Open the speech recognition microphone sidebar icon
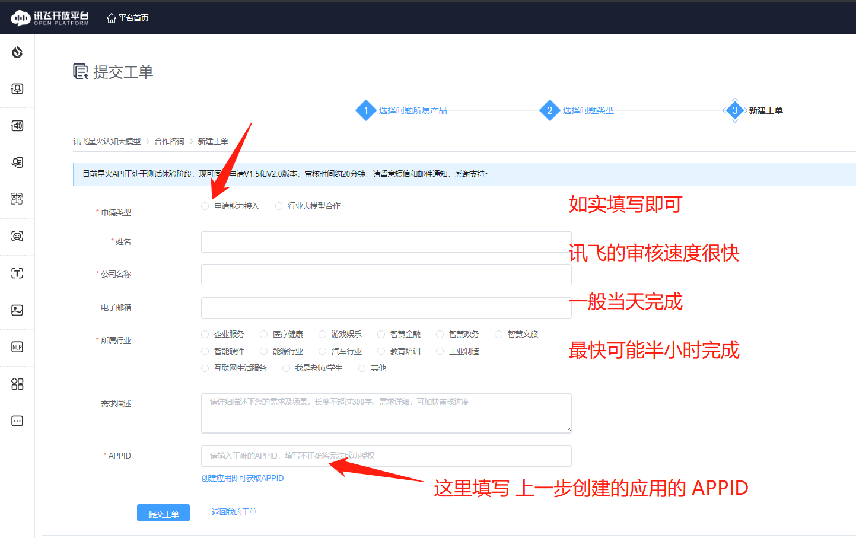This screenshot has height=538, width=856. (17, 89)
